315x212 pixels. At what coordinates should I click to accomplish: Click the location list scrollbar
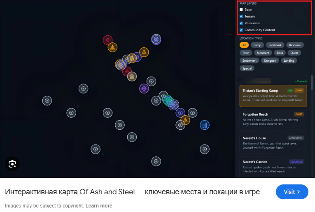[312, 83]
